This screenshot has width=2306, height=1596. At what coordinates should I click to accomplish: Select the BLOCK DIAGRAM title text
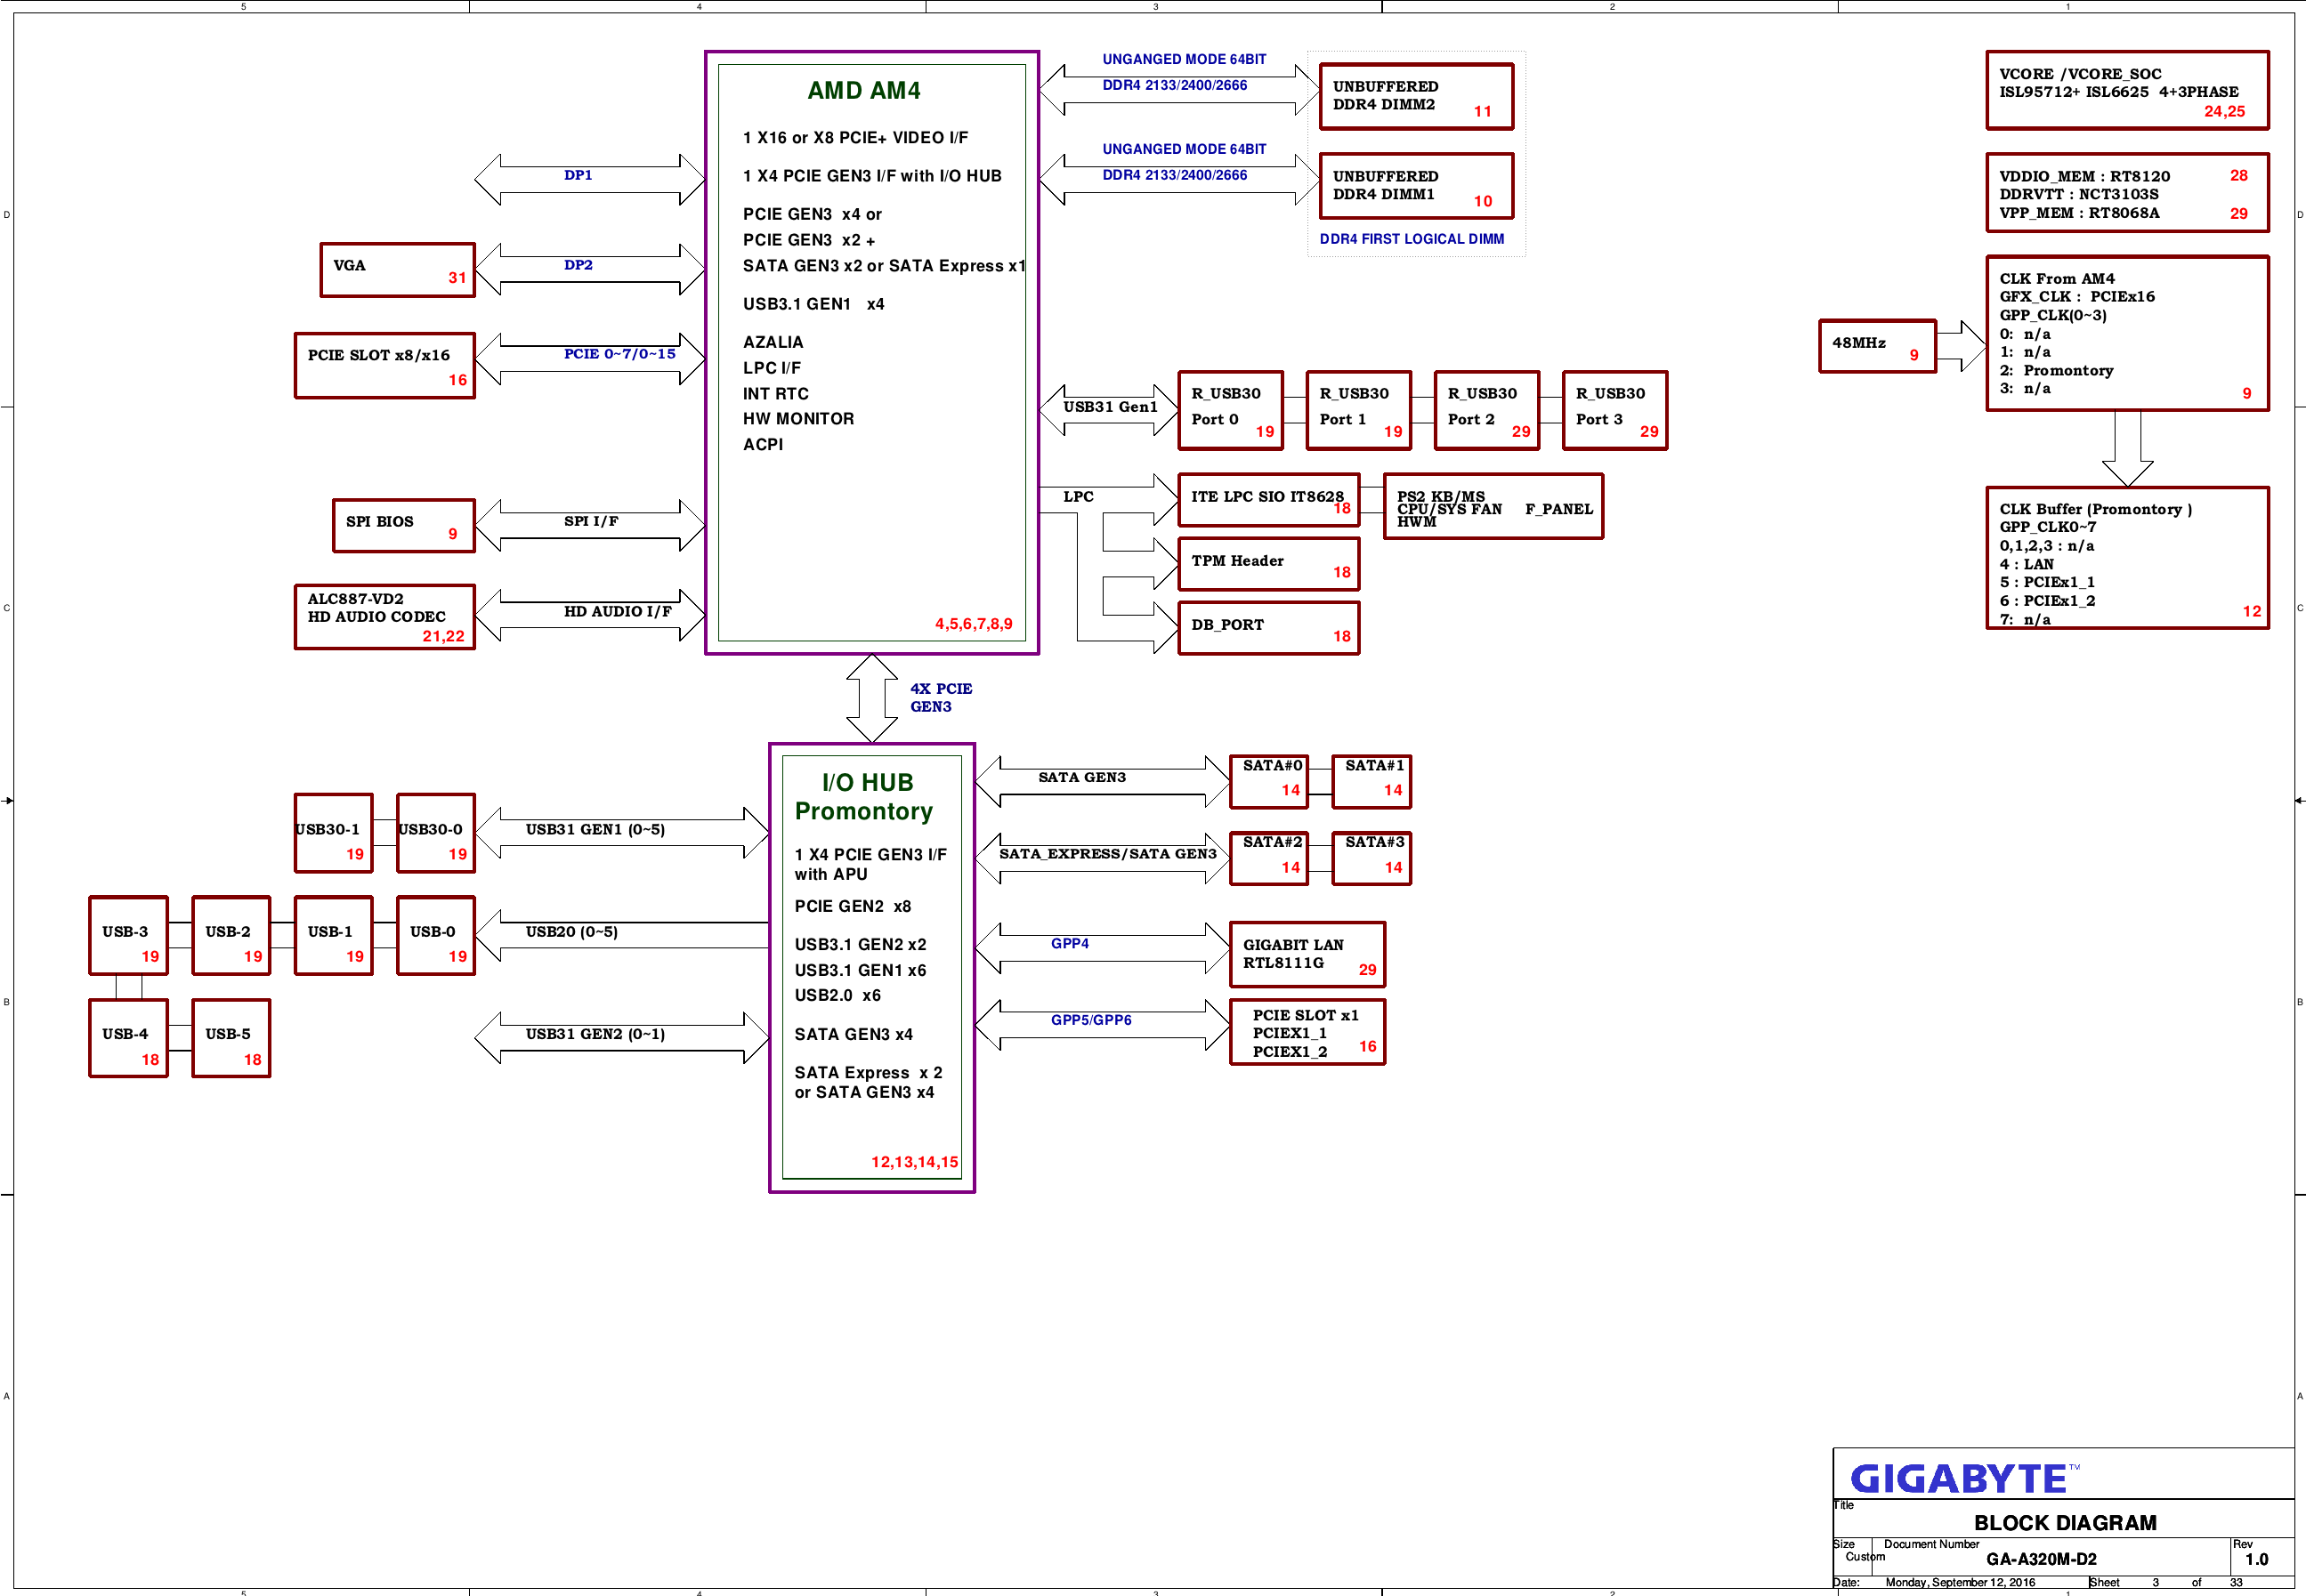pos(2065,1523)
